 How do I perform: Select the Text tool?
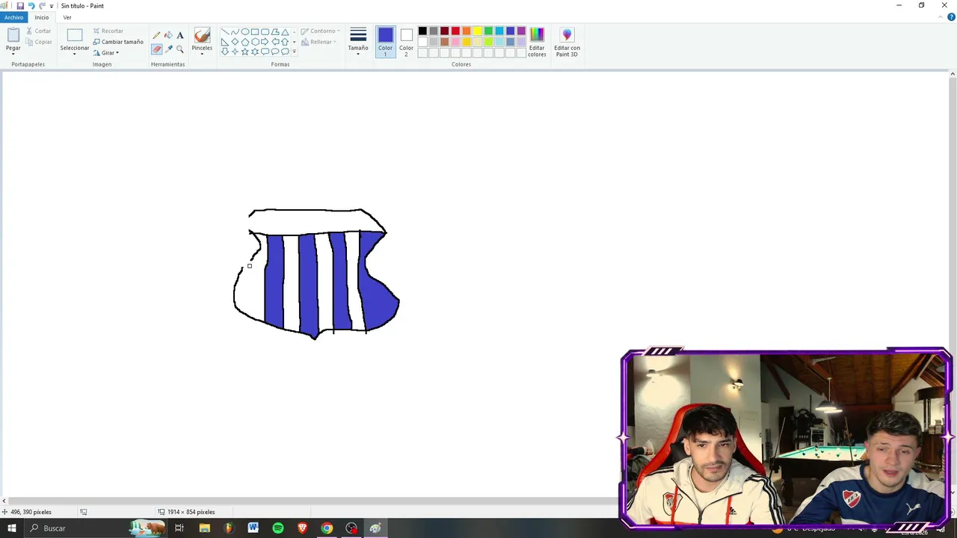coord(180,35)
